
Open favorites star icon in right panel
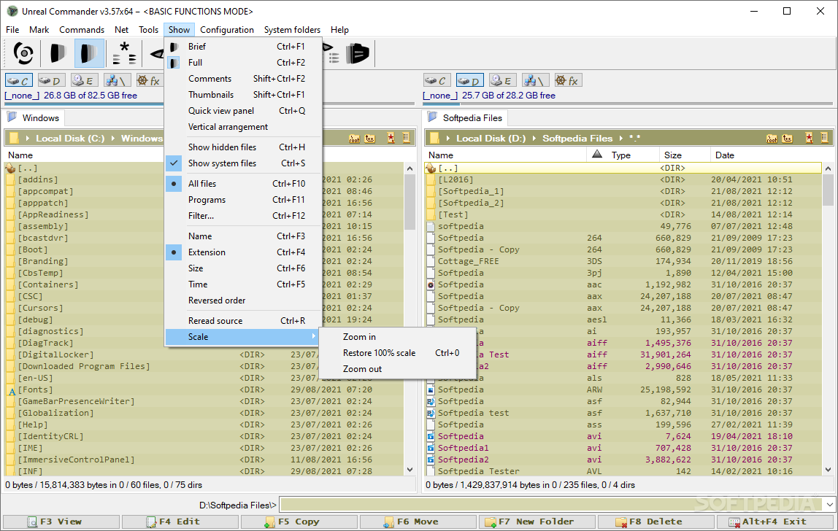pyautogui.click(x=809, y=139)
